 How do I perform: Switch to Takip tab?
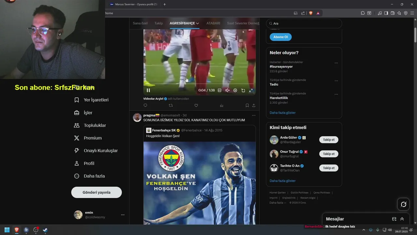pos(159,23)
